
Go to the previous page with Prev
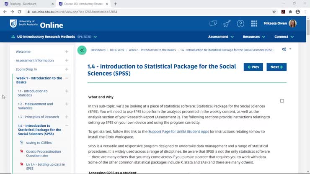pyautogui.click(x=253, y=67)
